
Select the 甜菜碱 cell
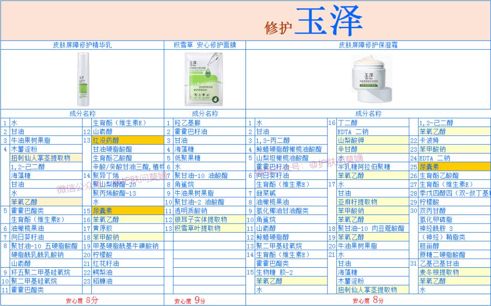click(x=291, y=193)
